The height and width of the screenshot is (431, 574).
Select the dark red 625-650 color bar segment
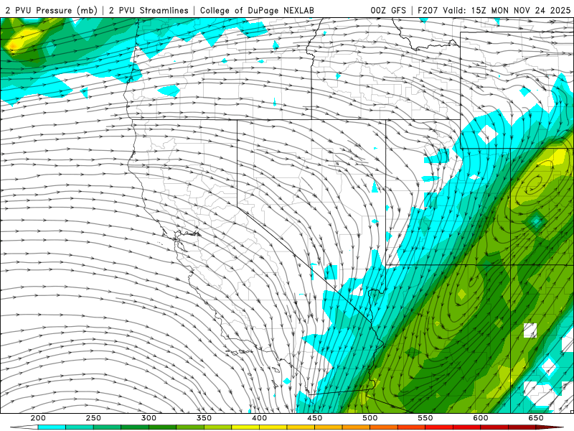[522, 427]
